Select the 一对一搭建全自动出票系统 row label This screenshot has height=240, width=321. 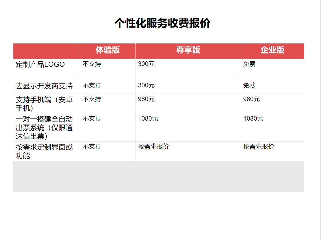coord(44,128)
